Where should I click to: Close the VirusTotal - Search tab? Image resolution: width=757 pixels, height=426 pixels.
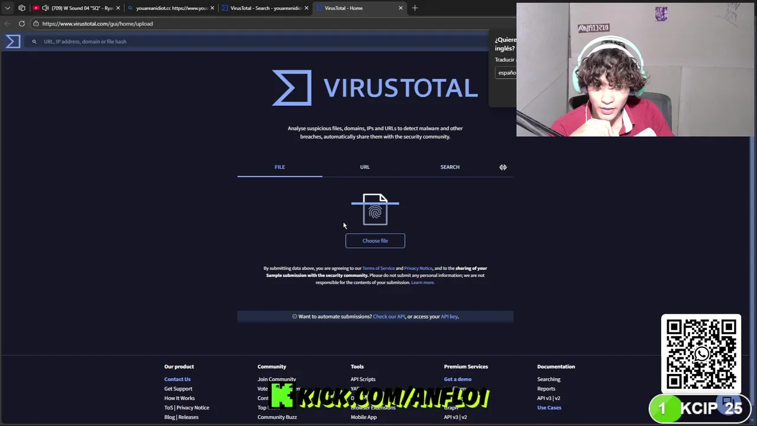306,8
